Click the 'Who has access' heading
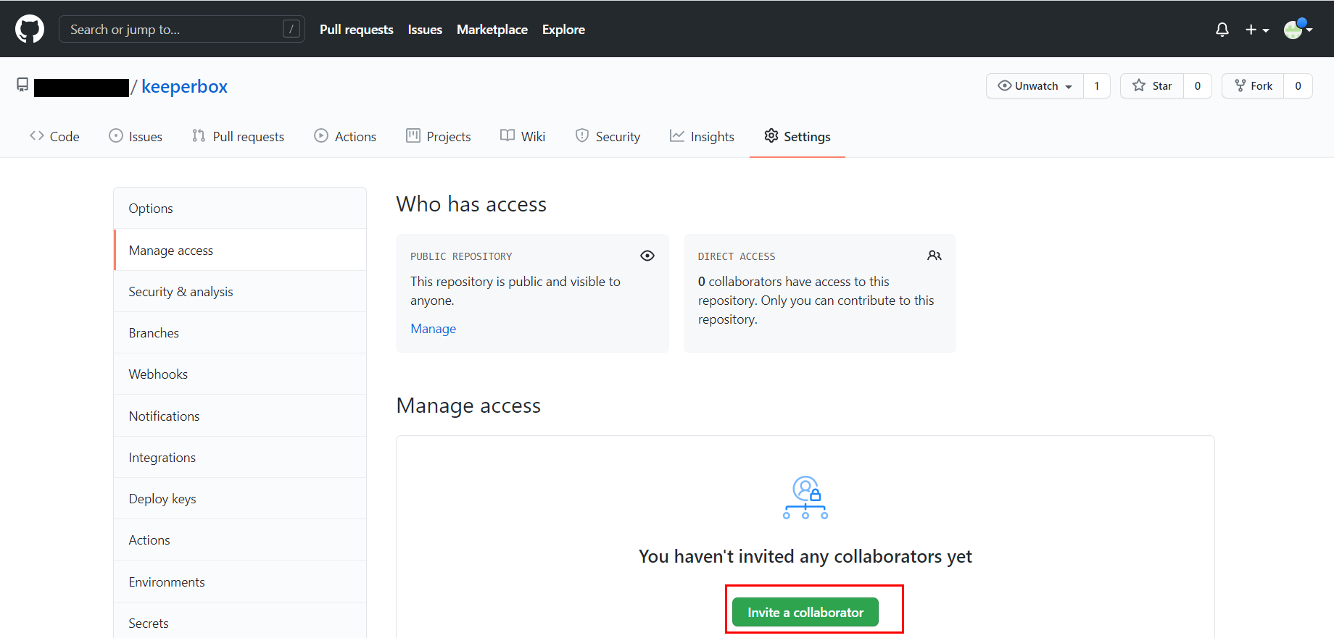The image size is (1334, 638). 471,204
